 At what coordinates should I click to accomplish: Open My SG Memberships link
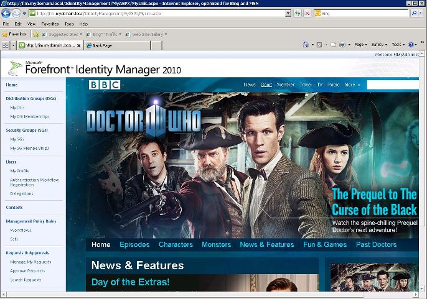[29, 149]
